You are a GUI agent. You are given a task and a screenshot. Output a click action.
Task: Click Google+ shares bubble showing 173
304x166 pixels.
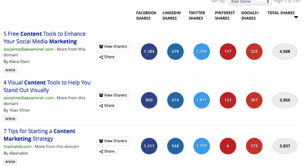pos(254,146)
